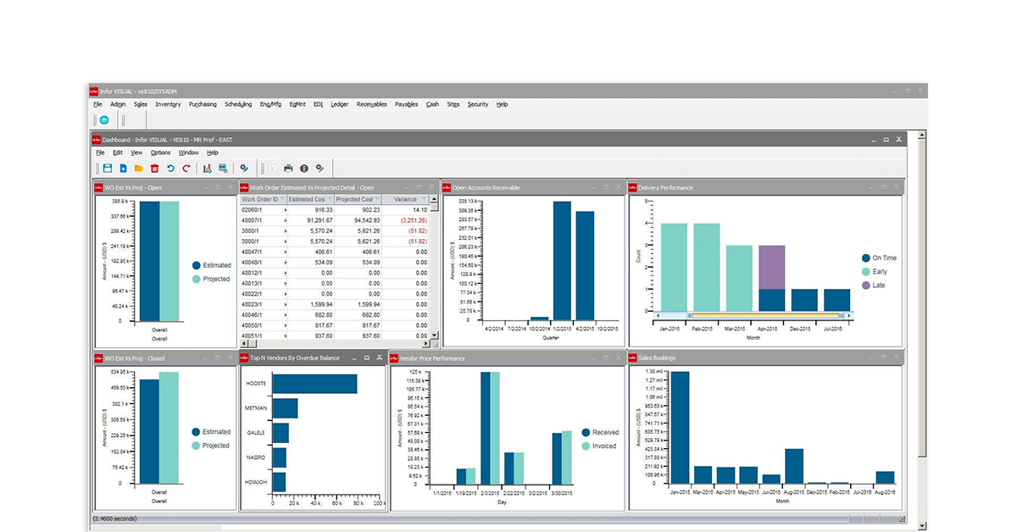Open Variance column filter dropdown

[x=424, y=199]
